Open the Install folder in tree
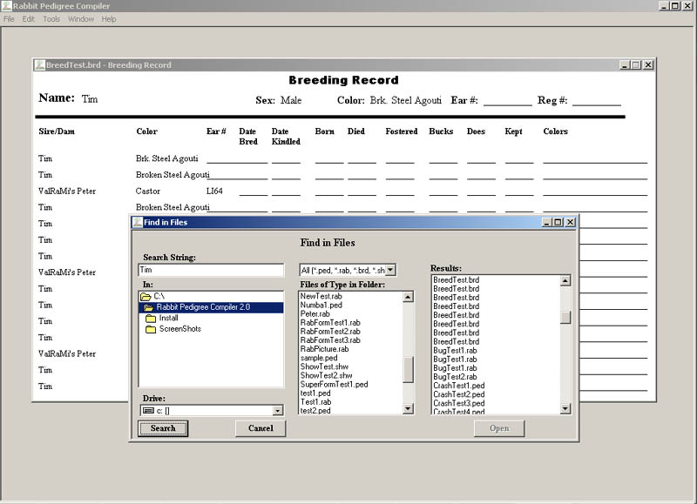Screen dimensions: 697x504 coord(168,319)
